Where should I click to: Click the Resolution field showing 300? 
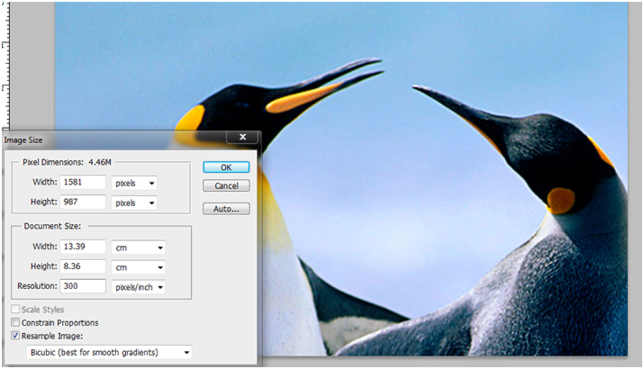coord(83,286)
